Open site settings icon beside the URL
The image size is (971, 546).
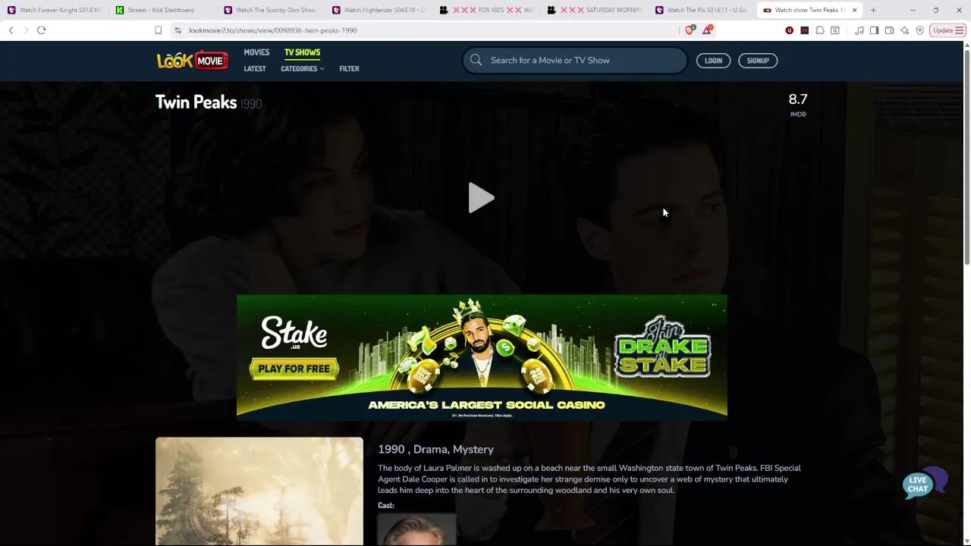pos(178,30)
